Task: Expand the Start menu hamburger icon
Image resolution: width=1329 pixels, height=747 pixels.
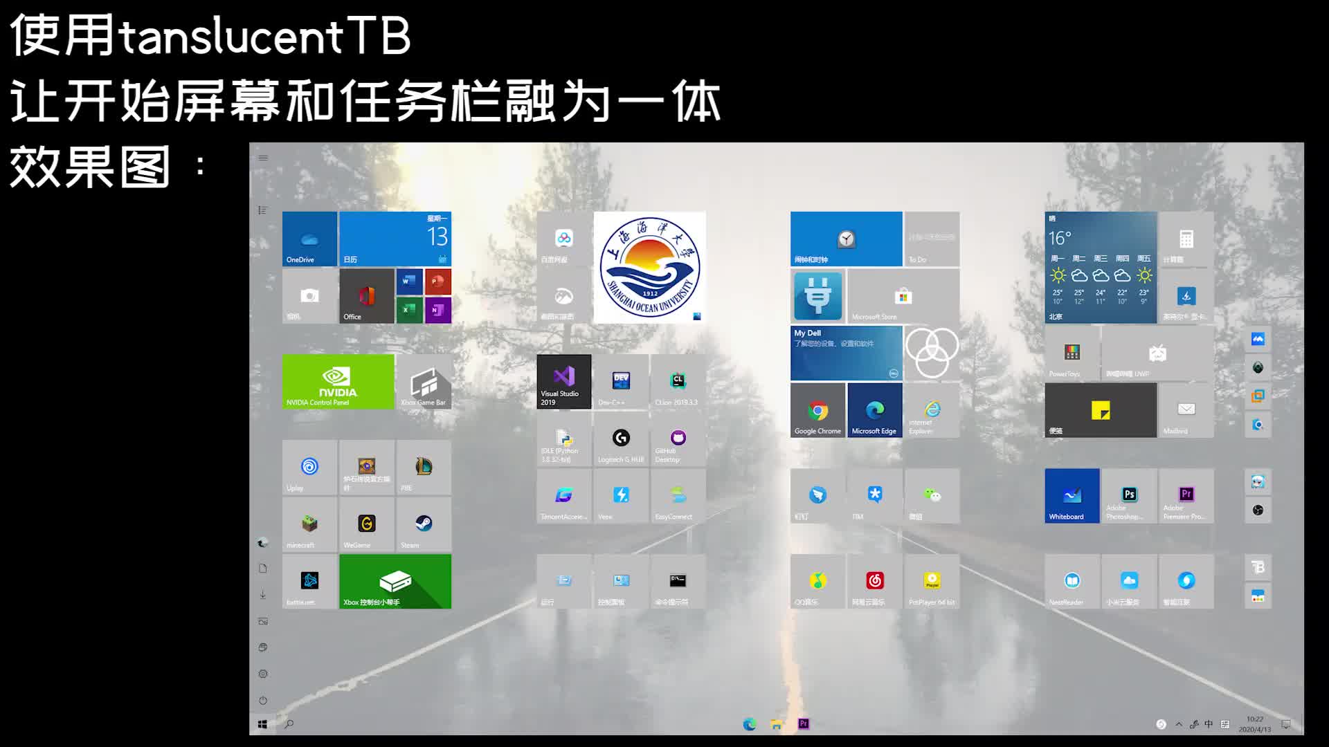Action: coord(262,158)
